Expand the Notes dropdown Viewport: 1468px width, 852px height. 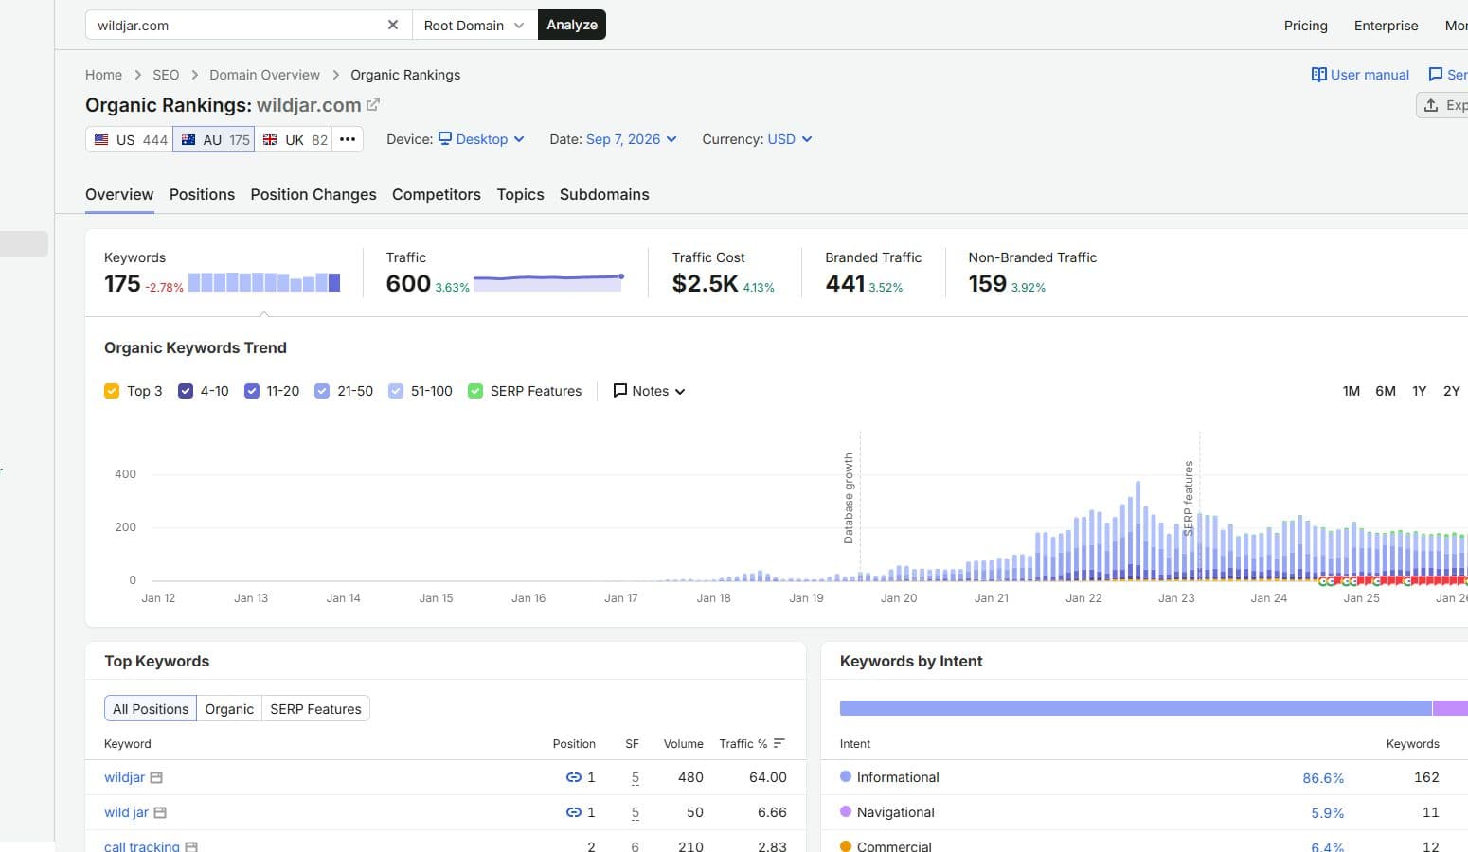click(650, 391)
